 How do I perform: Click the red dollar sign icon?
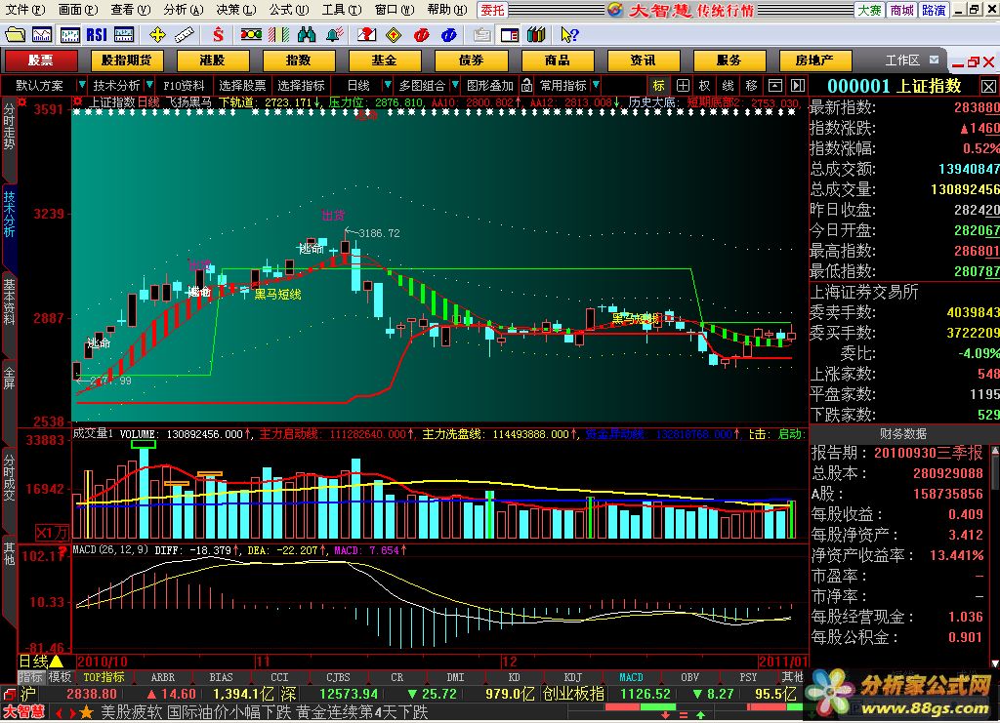tap(218, 34)
